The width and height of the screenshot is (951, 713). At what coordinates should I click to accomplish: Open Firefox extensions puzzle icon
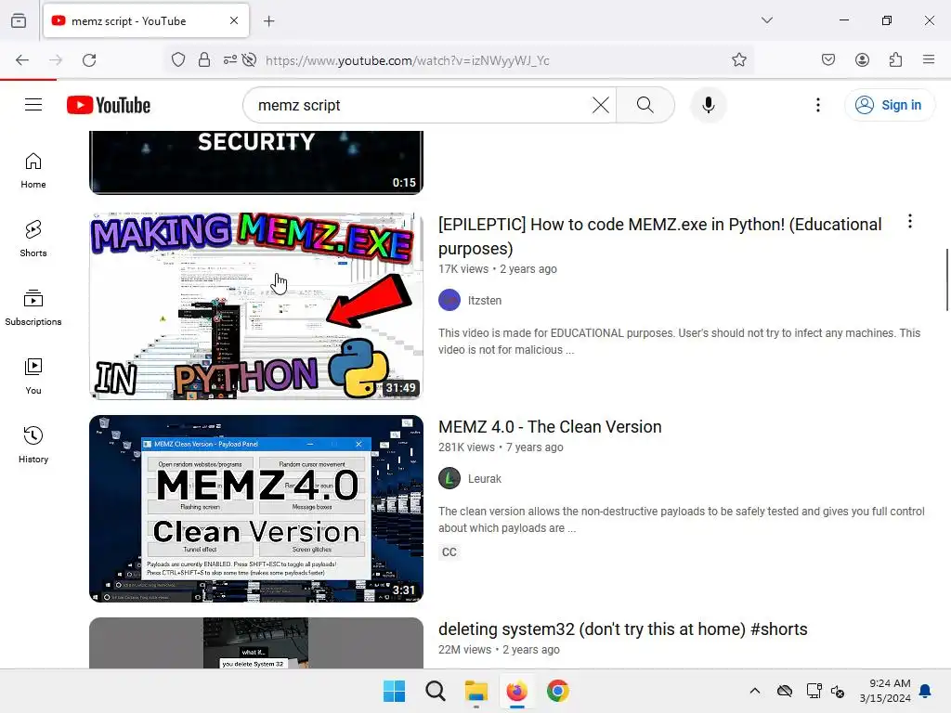(895, 59)
